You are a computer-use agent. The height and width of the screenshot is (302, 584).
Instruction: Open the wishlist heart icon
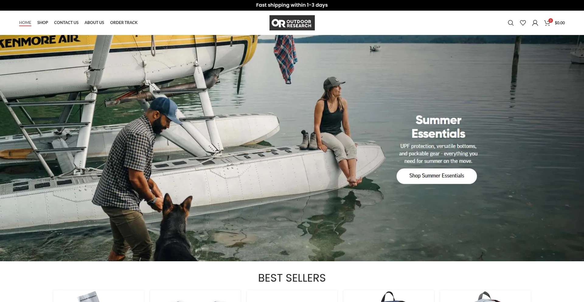click(x=523, y=23)
